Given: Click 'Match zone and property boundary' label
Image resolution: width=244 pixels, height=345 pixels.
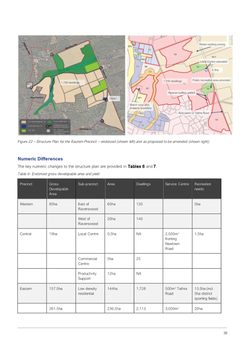Looking at the screenshot, I should point(140,106).
